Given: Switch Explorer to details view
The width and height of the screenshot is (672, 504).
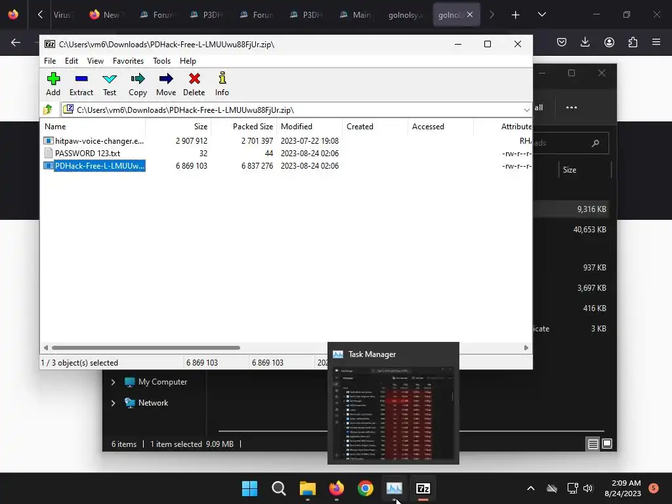Looking at the screenshot, I should click(593, 444).
